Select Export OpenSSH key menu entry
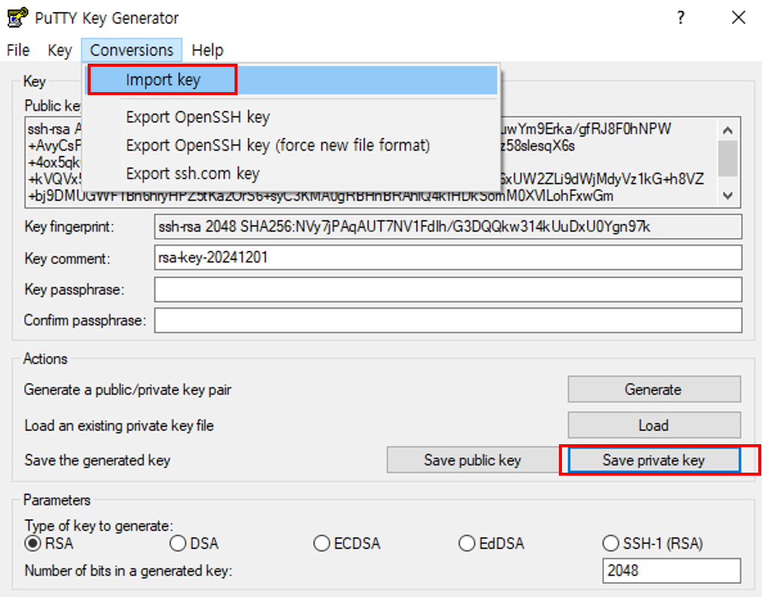Viewport: 762px width, 597px height. coord(291,117)
